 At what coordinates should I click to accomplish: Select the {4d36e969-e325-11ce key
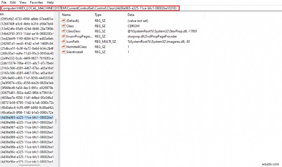pyautogui.click(x=27, y=137)
